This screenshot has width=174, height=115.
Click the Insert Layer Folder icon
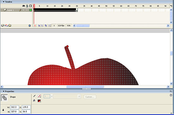[x=10, y=26]
